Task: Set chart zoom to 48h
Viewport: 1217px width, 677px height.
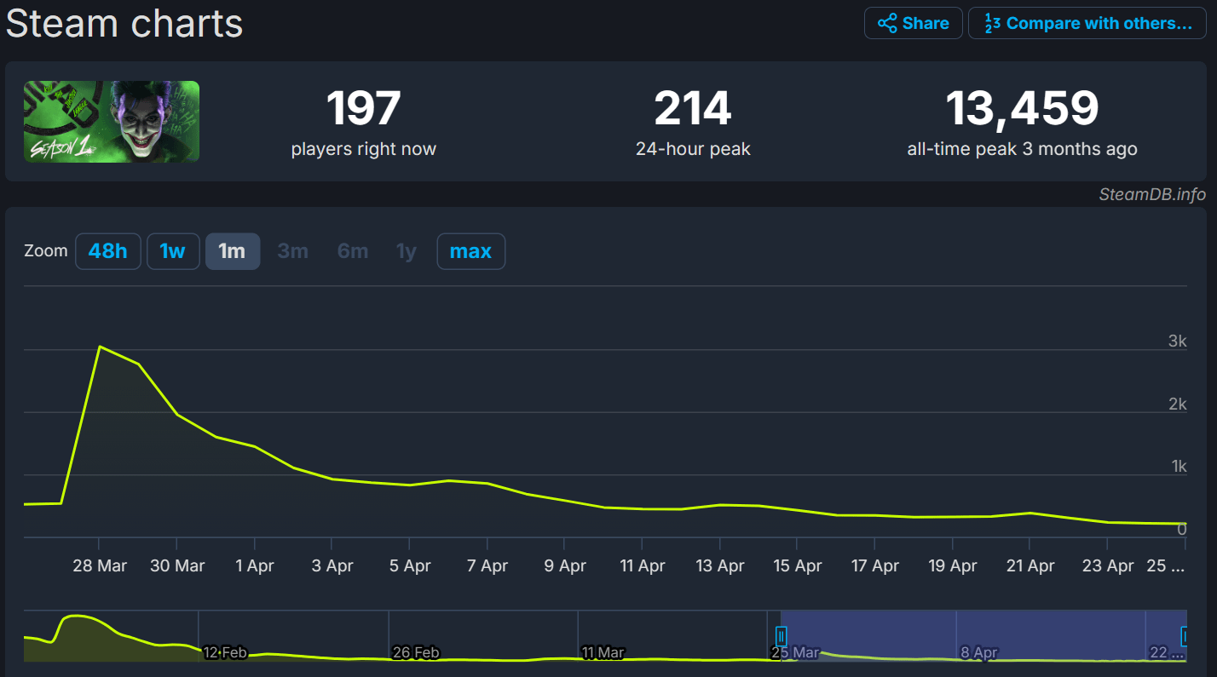Action: (108, 251)
